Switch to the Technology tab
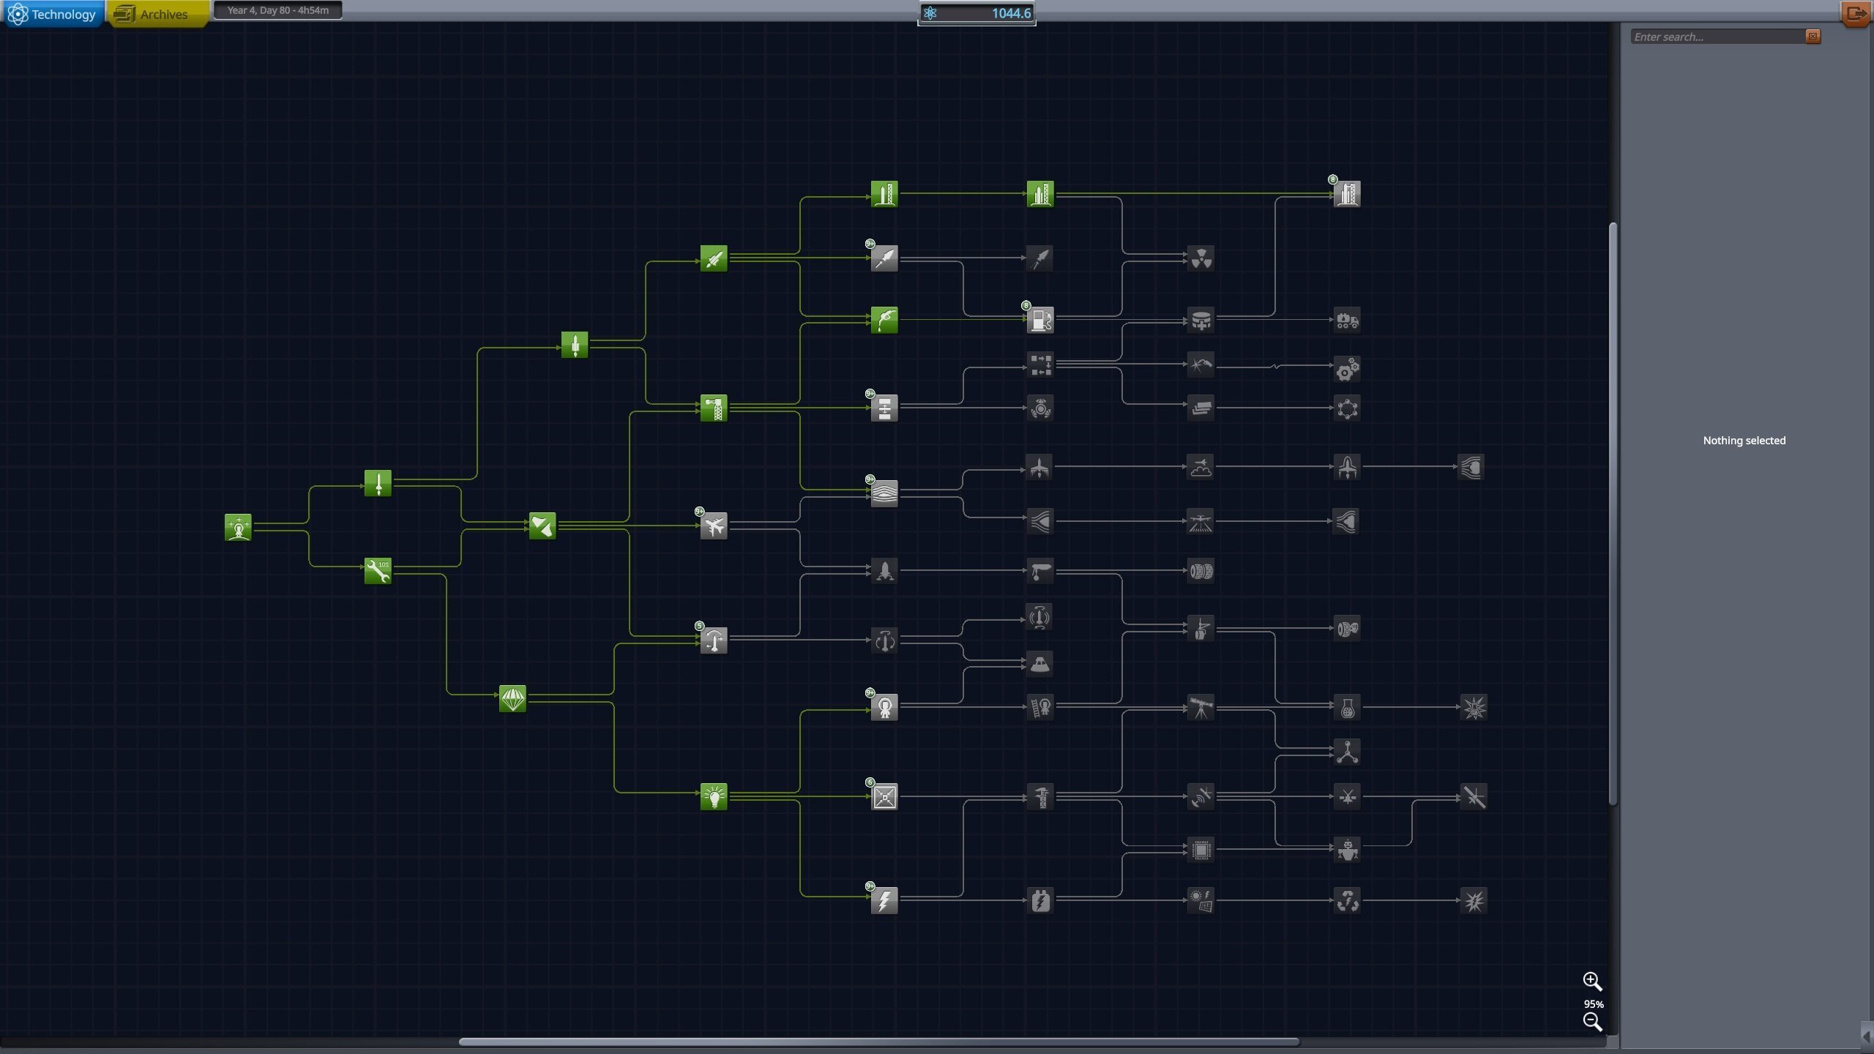Screen dimensions: 1874x1054 (52, 14)
